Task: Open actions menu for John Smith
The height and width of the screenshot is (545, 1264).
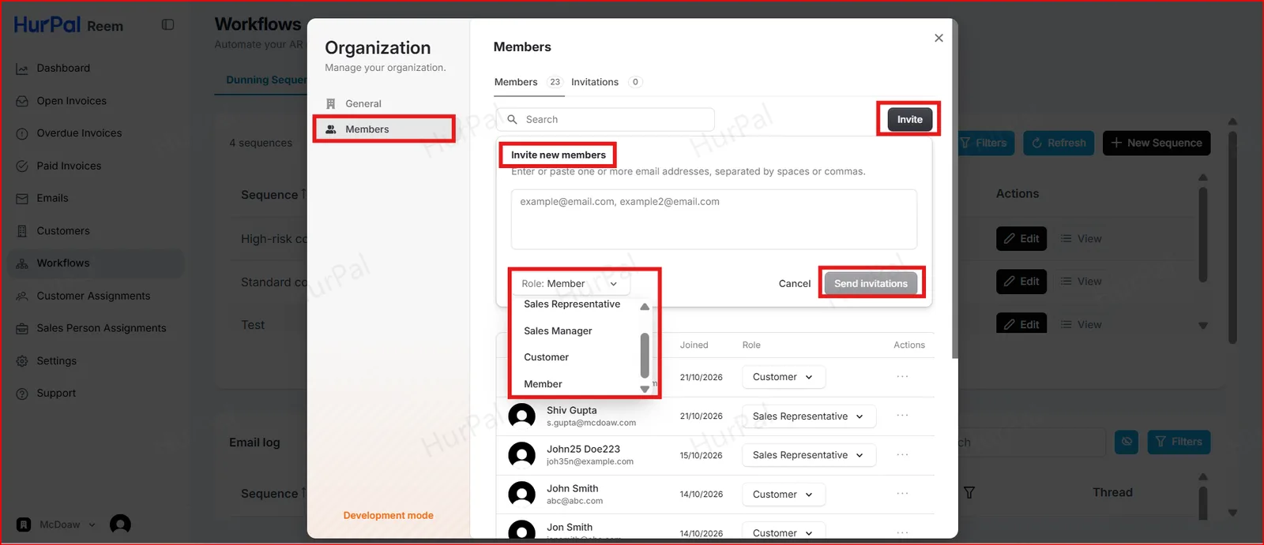Action: pos(902,494)
